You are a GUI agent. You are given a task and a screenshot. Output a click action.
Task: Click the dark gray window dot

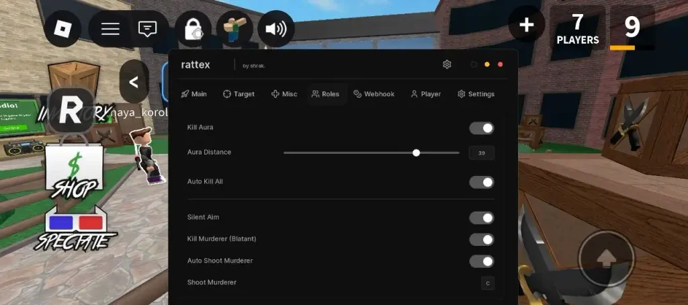point(474,64)
